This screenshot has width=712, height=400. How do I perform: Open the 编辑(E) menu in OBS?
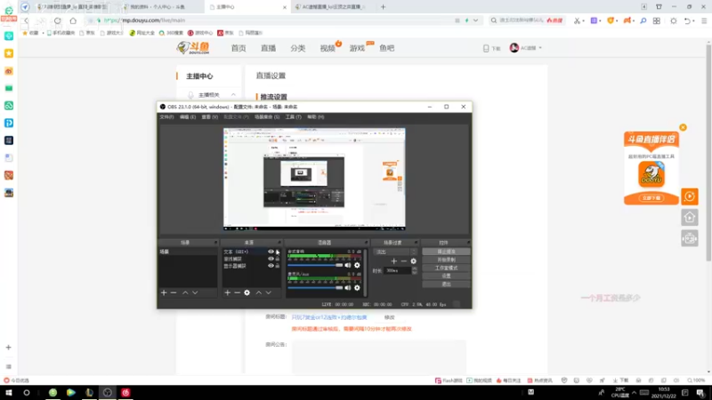188,117
